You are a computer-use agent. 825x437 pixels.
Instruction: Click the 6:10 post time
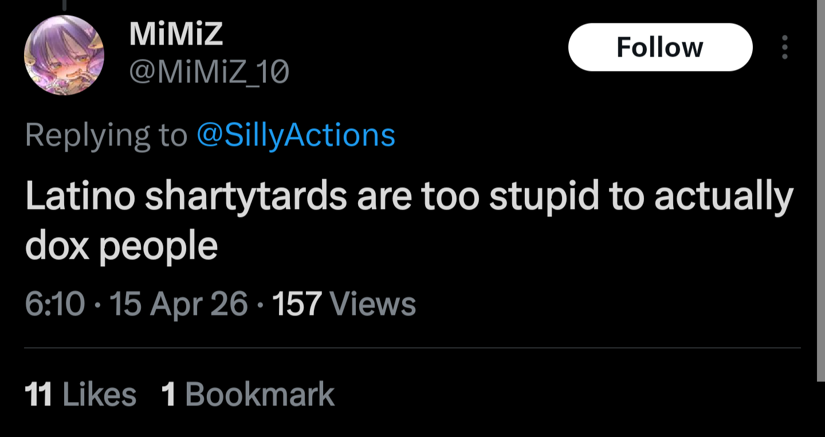[55, 304]
